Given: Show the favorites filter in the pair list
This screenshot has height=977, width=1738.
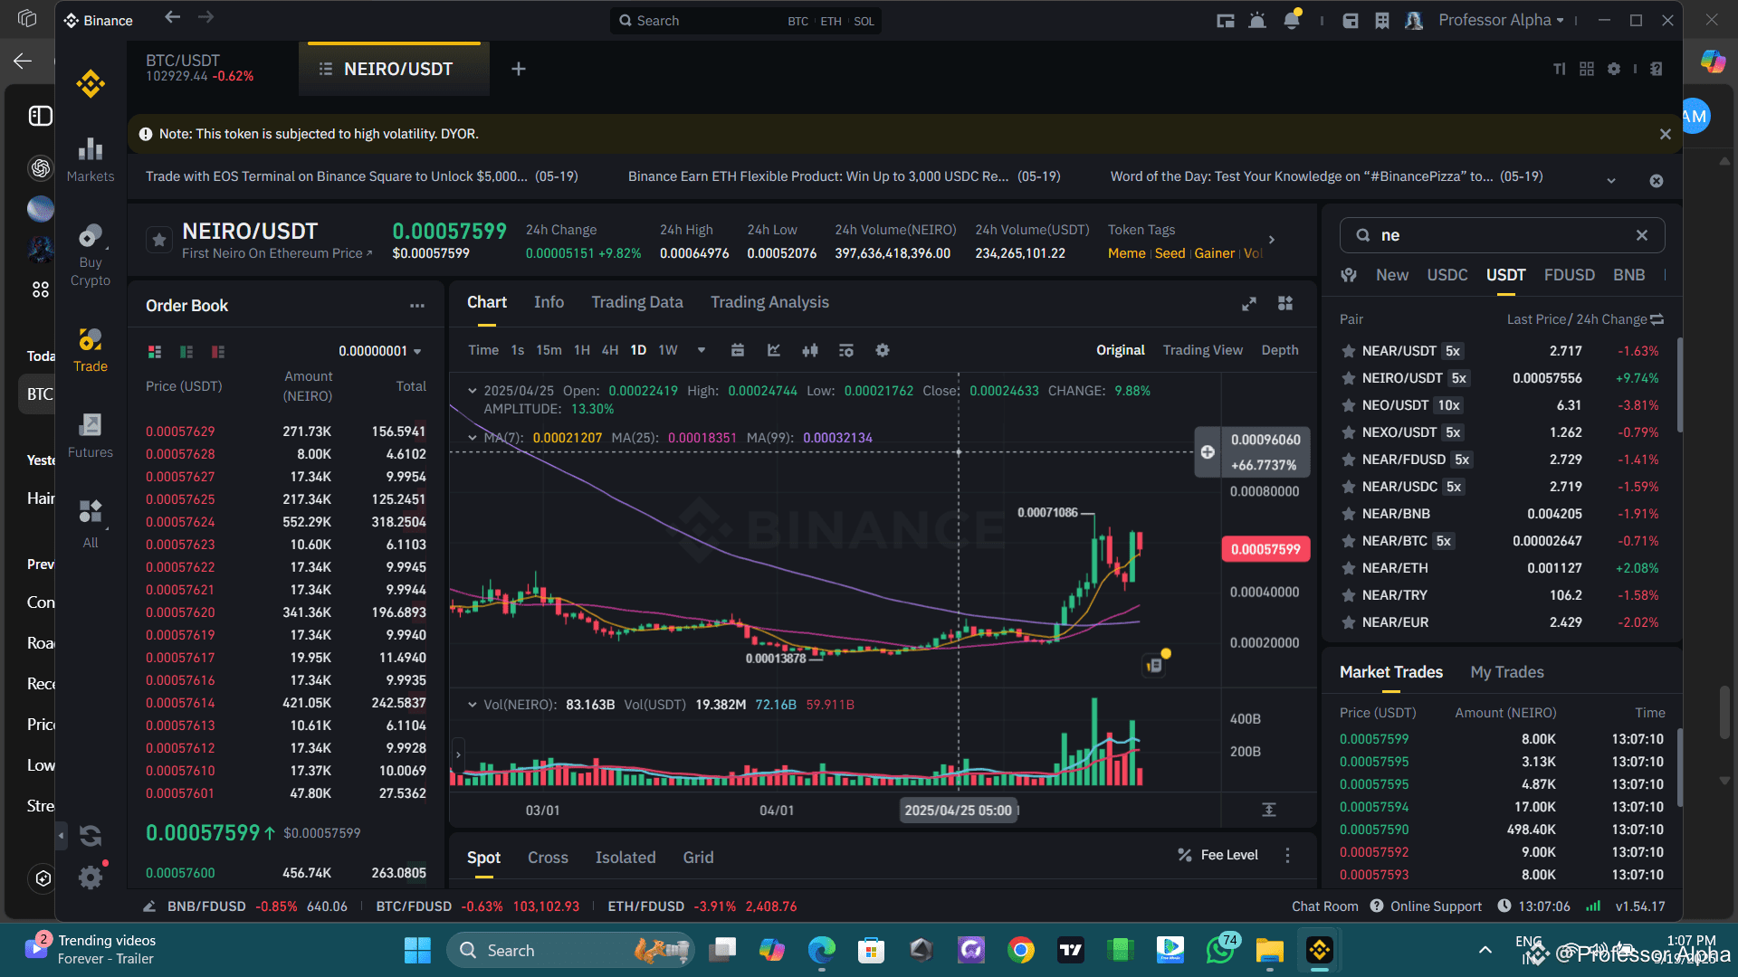Looking at the screenshot, I should coord(1349,275).
